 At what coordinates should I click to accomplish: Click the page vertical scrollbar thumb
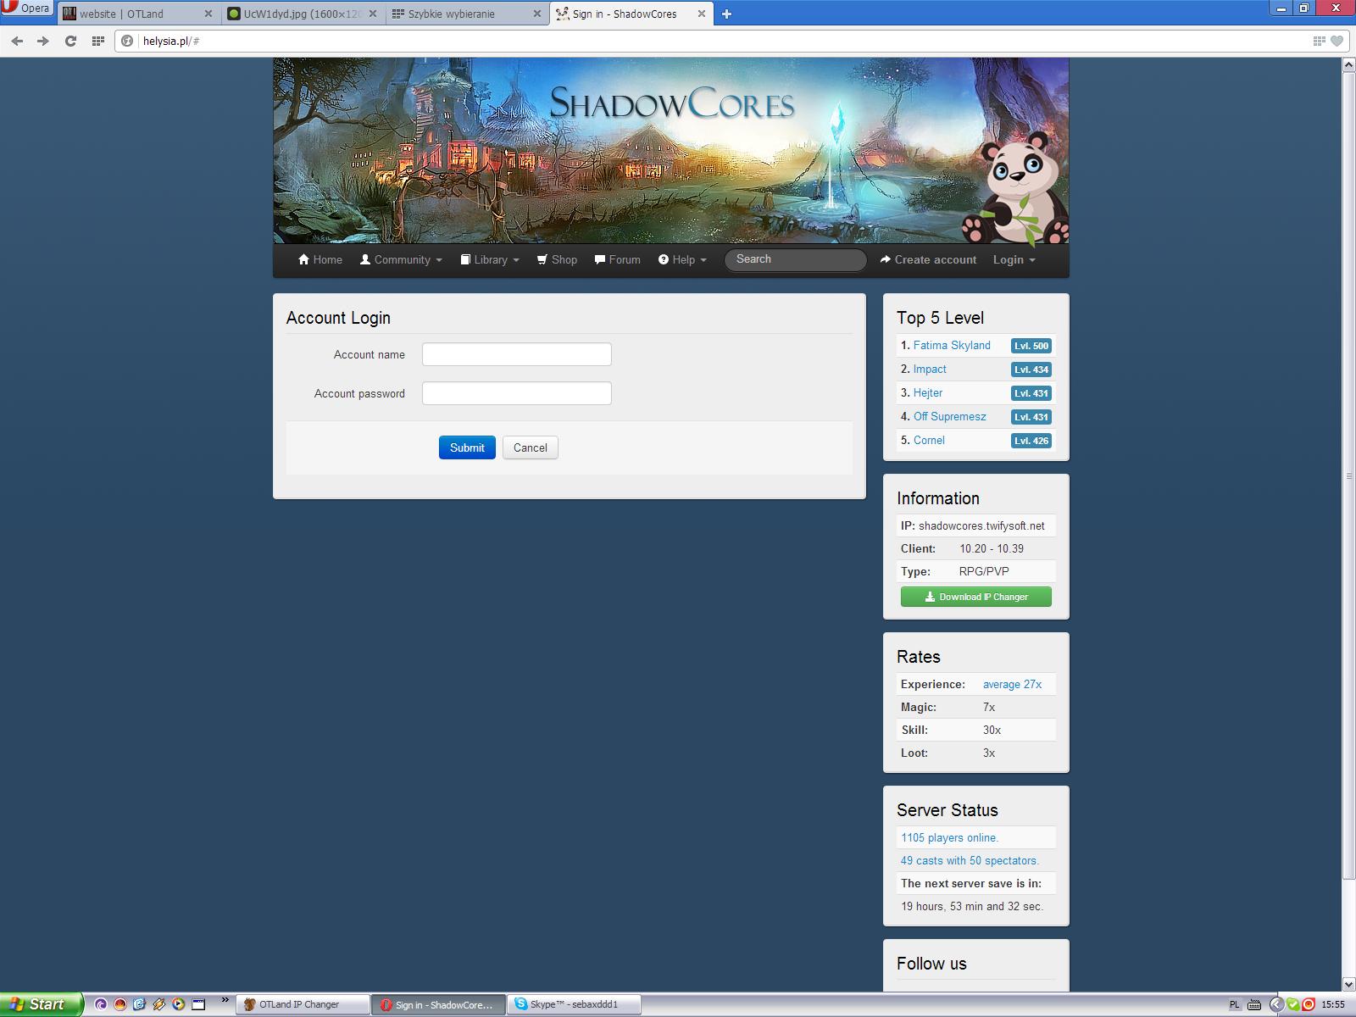pyautogui.click(x=1348, y=475)
